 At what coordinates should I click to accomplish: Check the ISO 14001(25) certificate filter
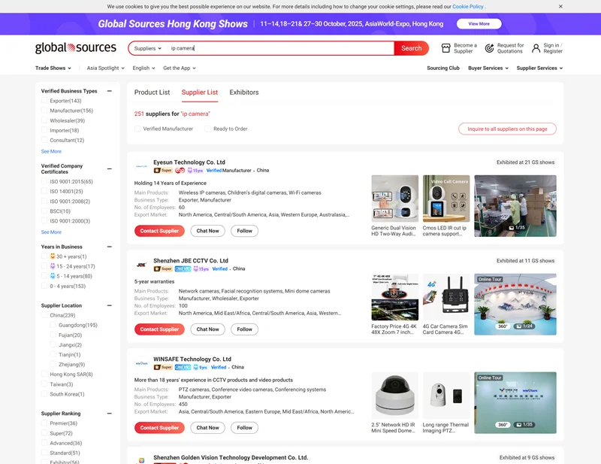point(44,191)
